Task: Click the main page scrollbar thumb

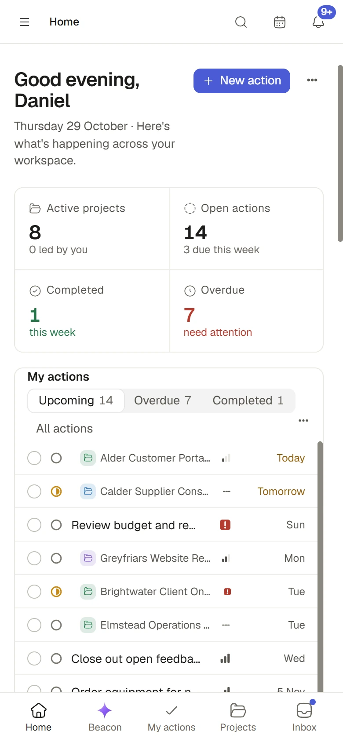Action: pyautogui.click(x=340, y=153)
